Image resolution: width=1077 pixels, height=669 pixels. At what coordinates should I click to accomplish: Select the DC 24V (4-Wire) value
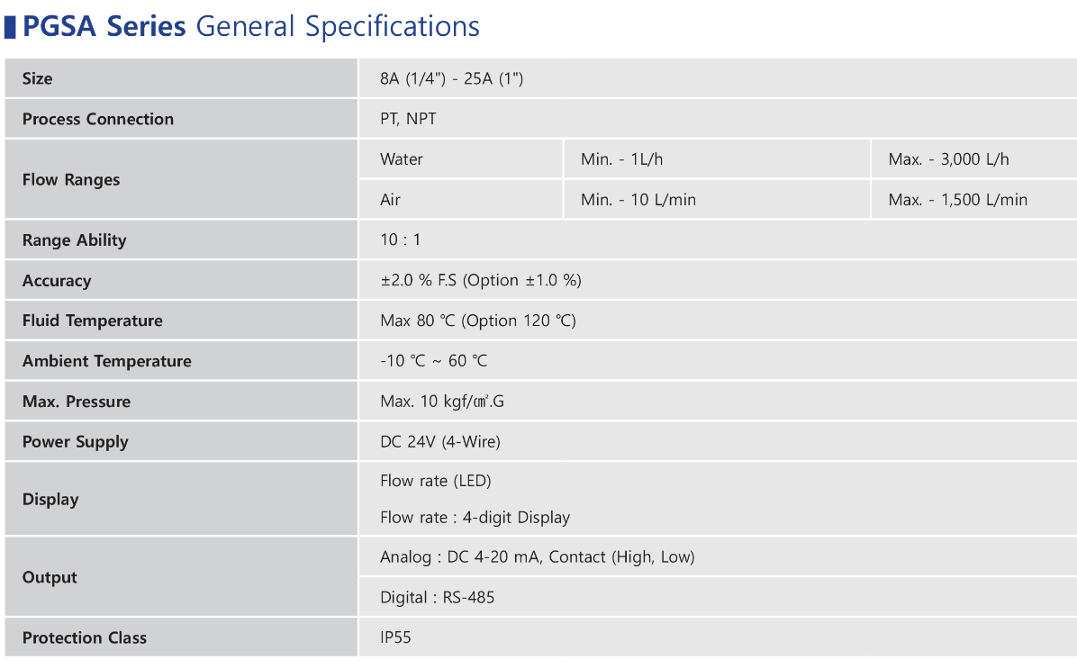440,442
